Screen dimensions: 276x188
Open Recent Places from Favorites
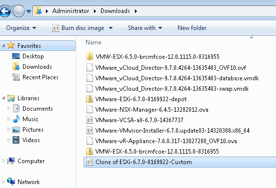[40, 77]
